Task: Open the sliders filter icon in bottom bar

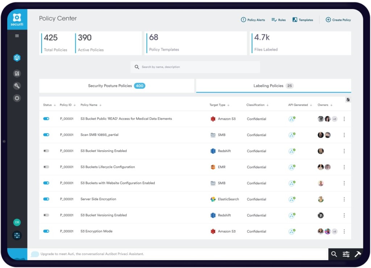Action: pyautogui.click(x=346, y=254)
